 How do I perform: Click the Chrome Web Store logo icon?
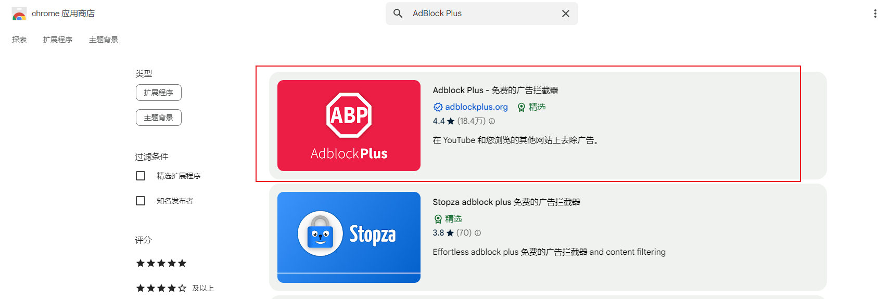click(x=19, y=14)
